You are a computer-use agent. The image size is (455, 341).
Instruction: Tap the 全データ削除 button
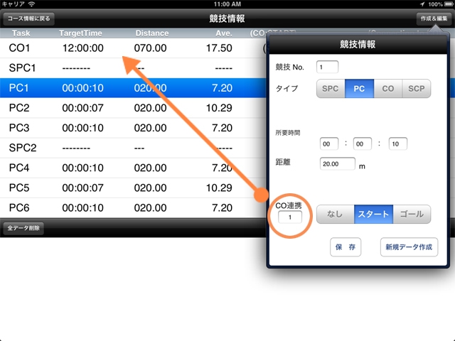tap(24, 229)
